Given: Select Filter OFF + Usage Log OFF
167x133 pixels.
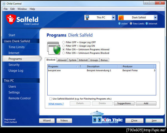Looking at the screenshot, I should (x=63, y=42).
